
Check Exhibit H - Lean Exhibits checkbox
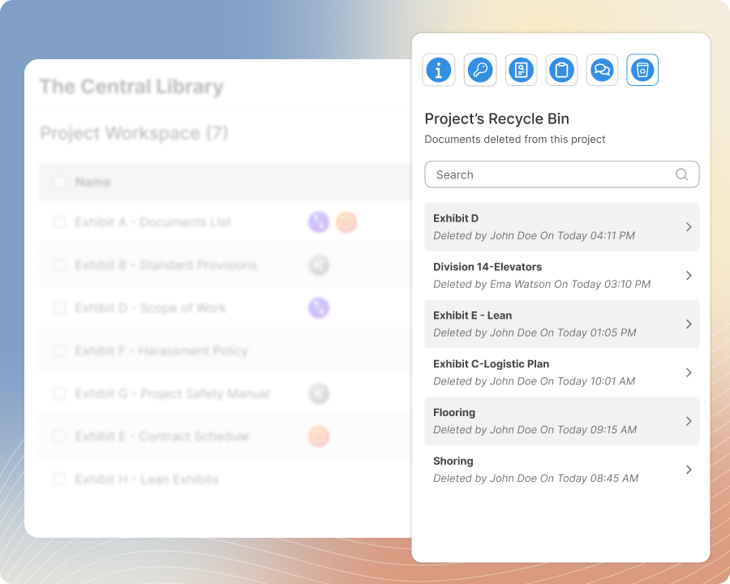59,479
